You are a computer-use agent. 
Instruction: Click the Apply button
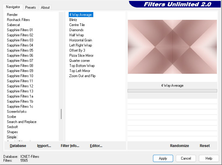click(163, 158)
